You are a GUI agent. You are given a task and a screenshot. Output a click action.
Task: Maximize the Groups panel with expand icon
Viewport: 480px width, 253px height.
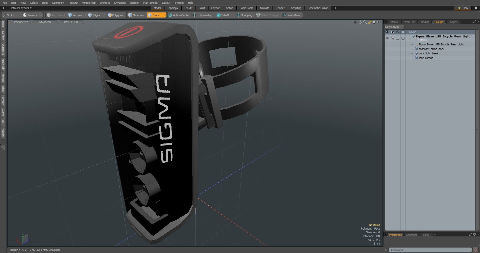pyautogui.click(x=474, y=22)
